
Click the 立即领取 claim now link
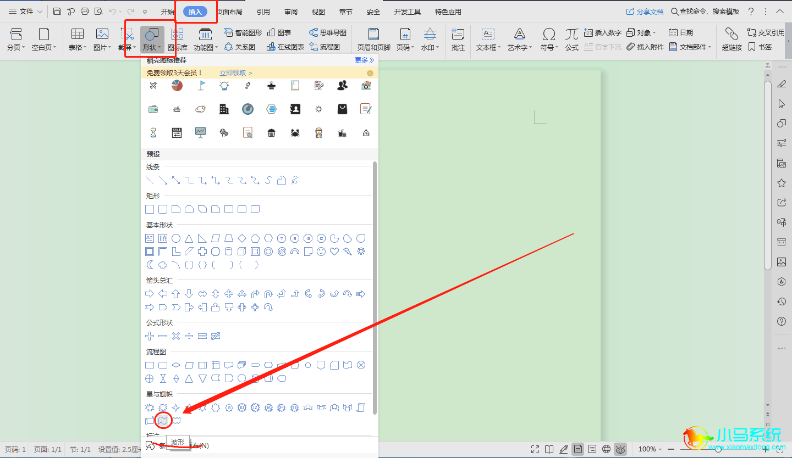point(236,72)
